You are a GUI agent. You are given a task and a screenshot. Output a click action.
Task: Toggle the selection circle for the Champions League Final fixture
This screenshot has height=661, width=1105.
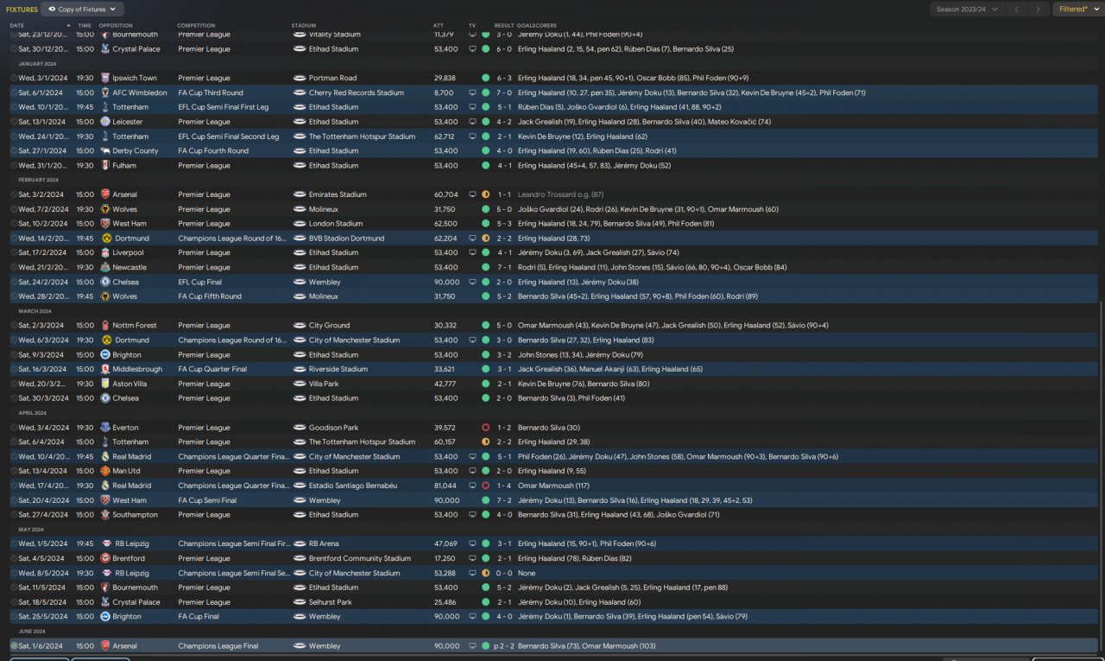coord(14,646)
